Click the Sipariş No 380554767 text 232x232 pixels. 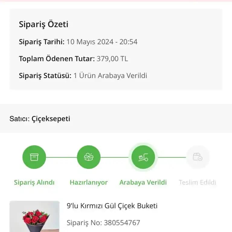click(103, 223)
